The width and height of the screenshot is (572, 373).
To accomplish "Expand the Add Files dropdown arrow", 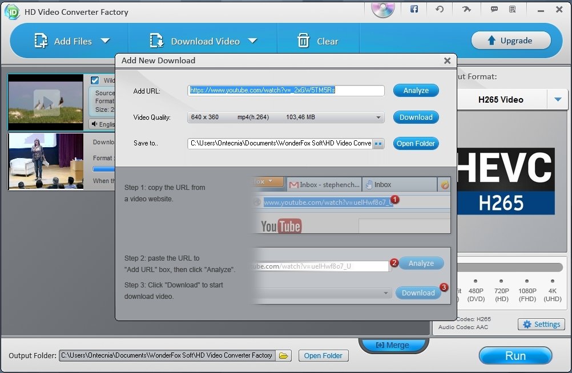I will (106, 40).
